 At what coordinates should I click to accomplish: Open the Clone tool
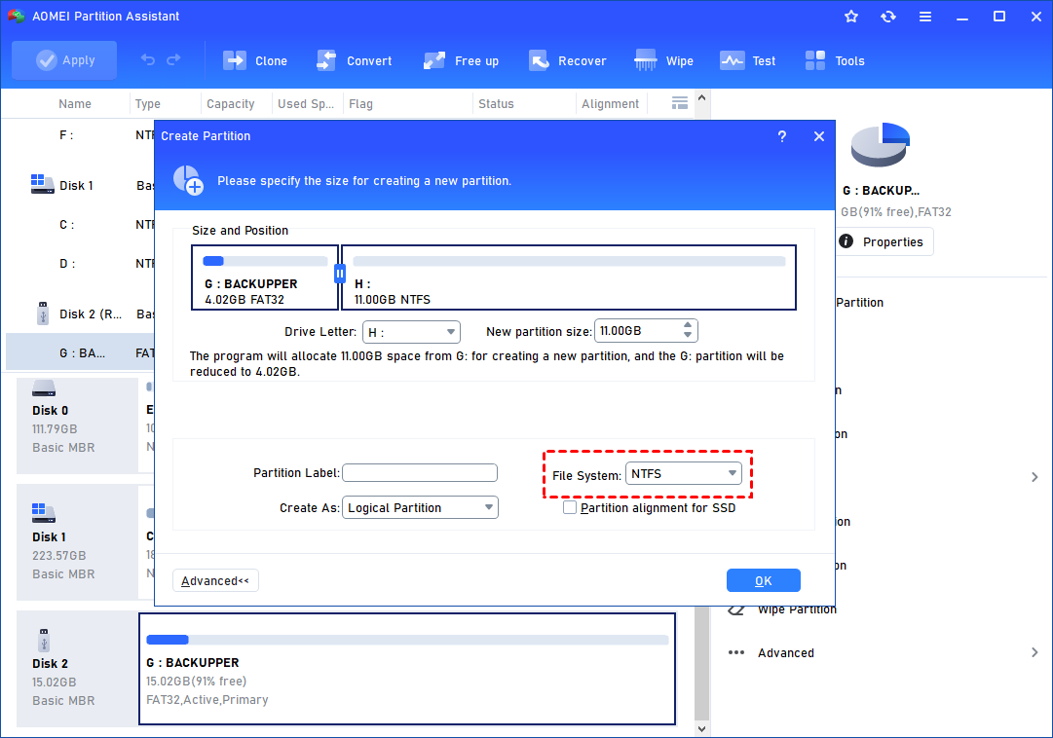coord(255,61)
